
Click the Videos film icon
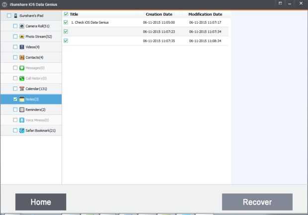click(22, 47)
